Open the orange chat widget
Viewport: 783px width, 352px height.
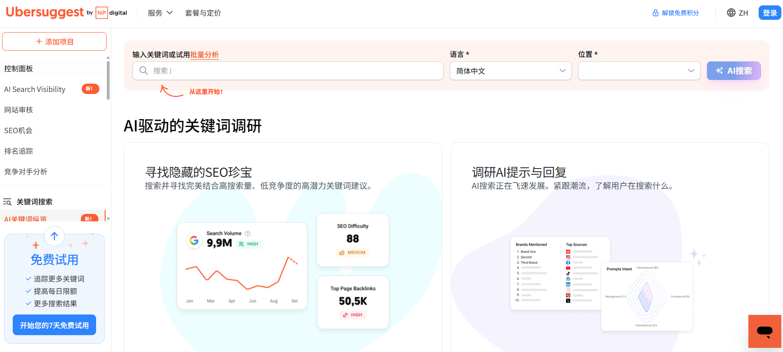click(764, 331)
